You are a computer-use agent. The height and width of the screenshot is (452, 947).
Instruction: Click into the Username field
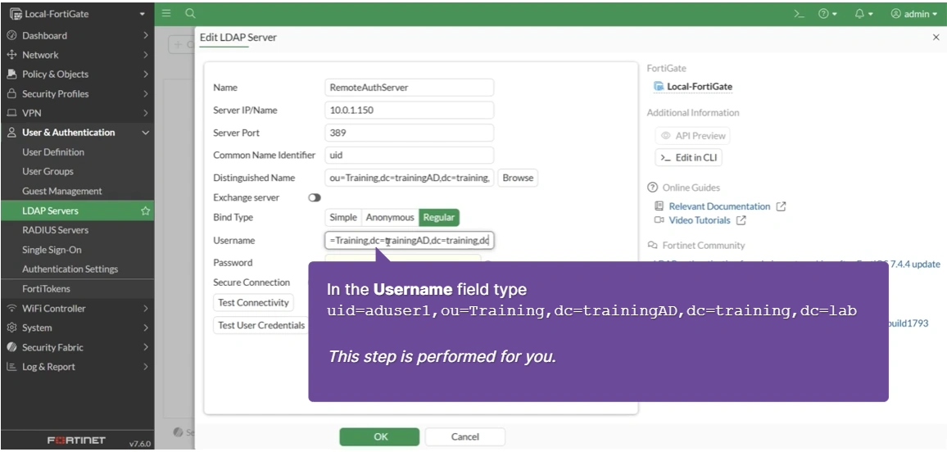(409, 240)
